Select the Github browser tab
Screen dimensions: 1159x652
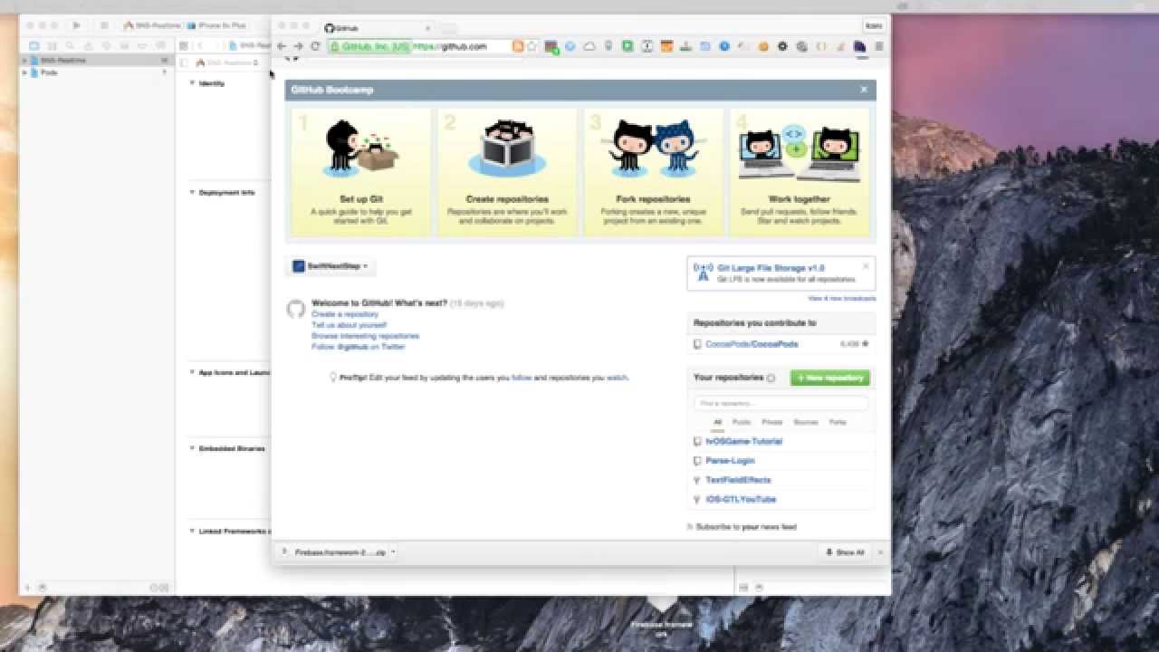[378, 28]
